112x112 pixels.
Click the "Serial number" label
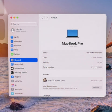click(x=48, y=67)
